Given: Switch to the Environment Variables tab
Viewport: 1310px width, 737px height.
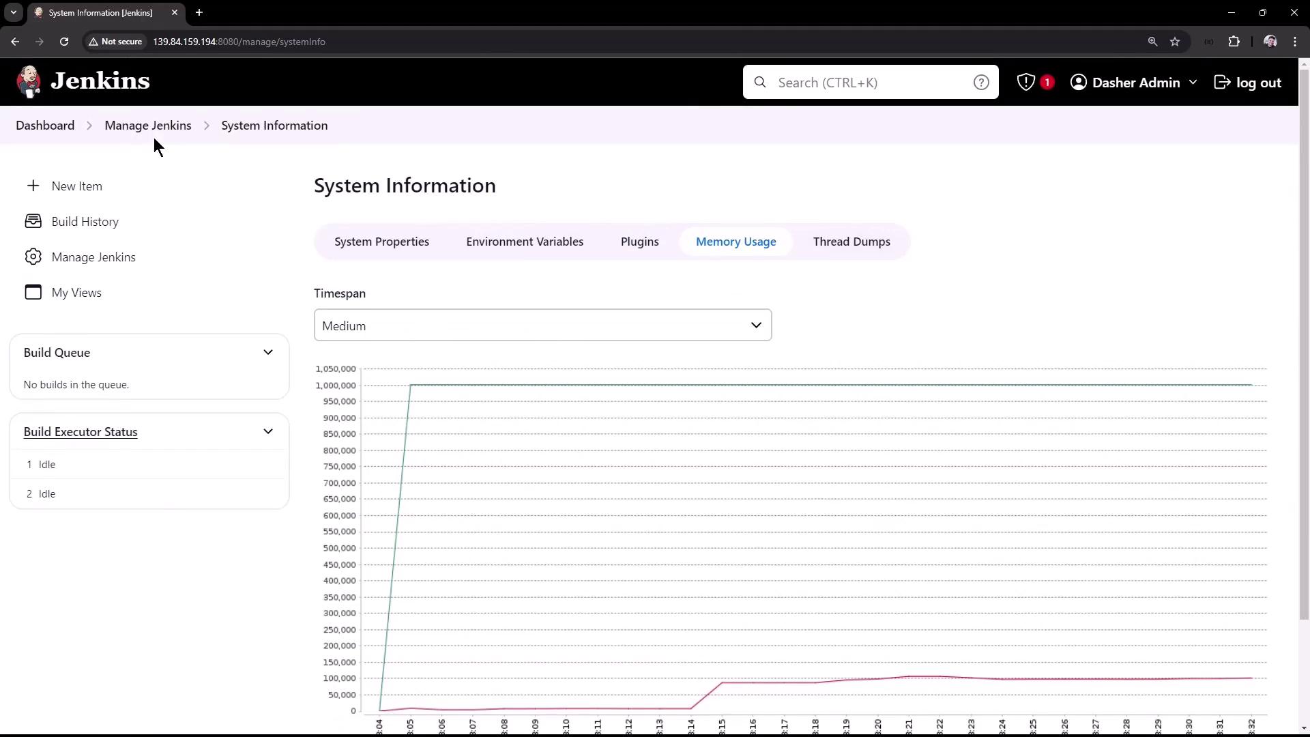Looking at the screenshot, I should 524,242.
